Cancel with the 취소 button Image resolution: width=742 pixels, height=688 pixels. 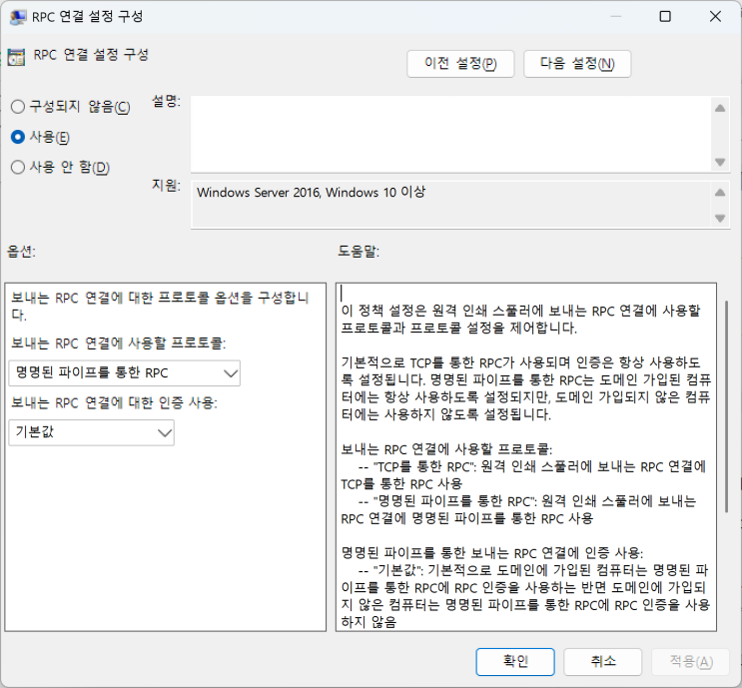click(x=602, y=661)
